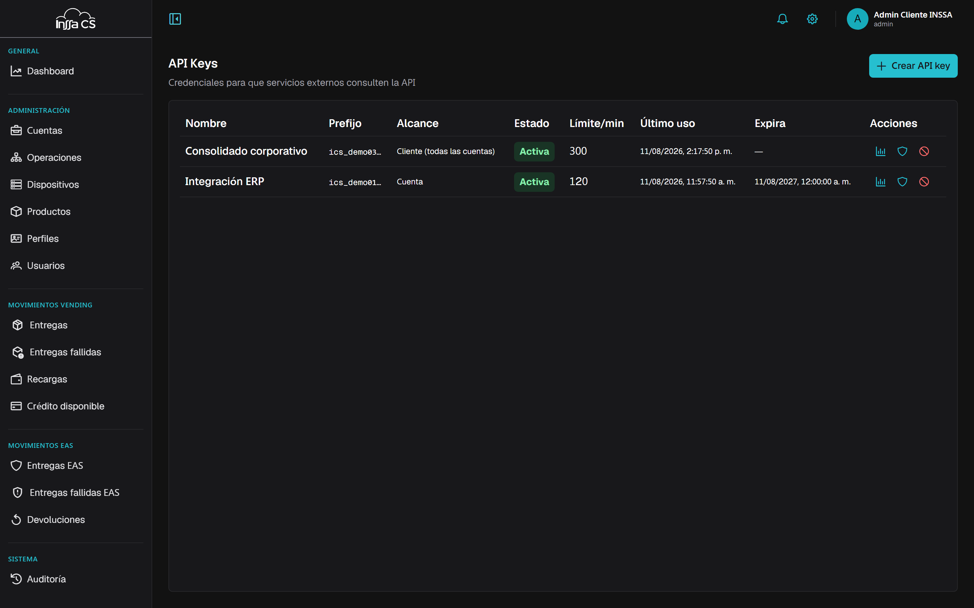This screenshot has width=974, height=608.
Task: Click the Entregas package icon
Action: click(18, 325)
